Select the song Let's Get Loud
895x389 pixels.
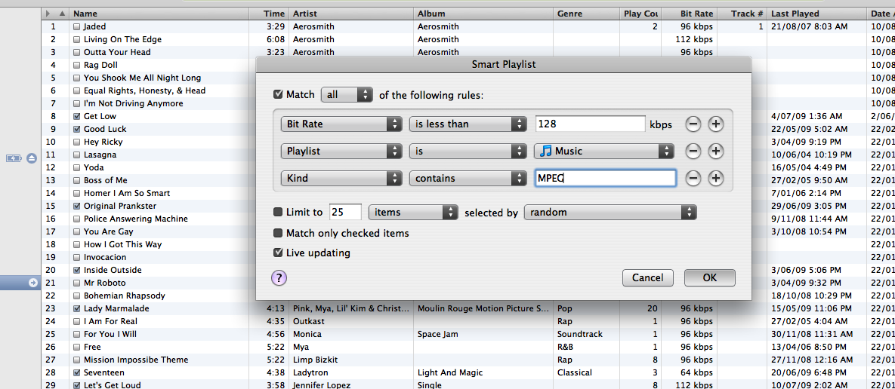click(112, 385)
